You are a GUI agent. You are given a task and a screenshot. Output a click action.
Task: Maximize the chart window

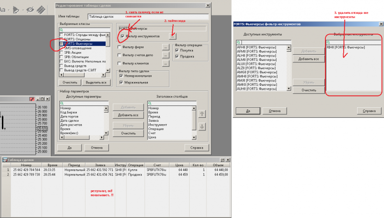42,99
